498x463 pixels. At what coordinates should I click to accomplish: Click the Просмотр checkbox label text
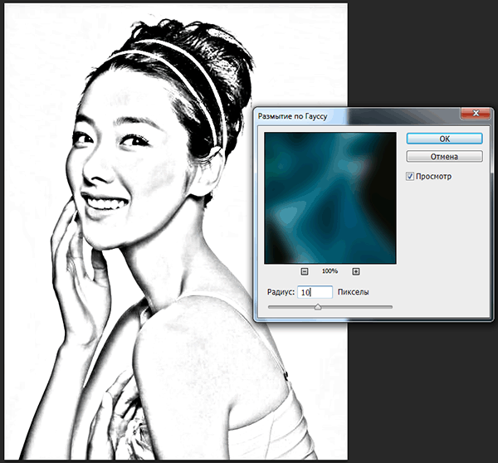tap(435, 177)
